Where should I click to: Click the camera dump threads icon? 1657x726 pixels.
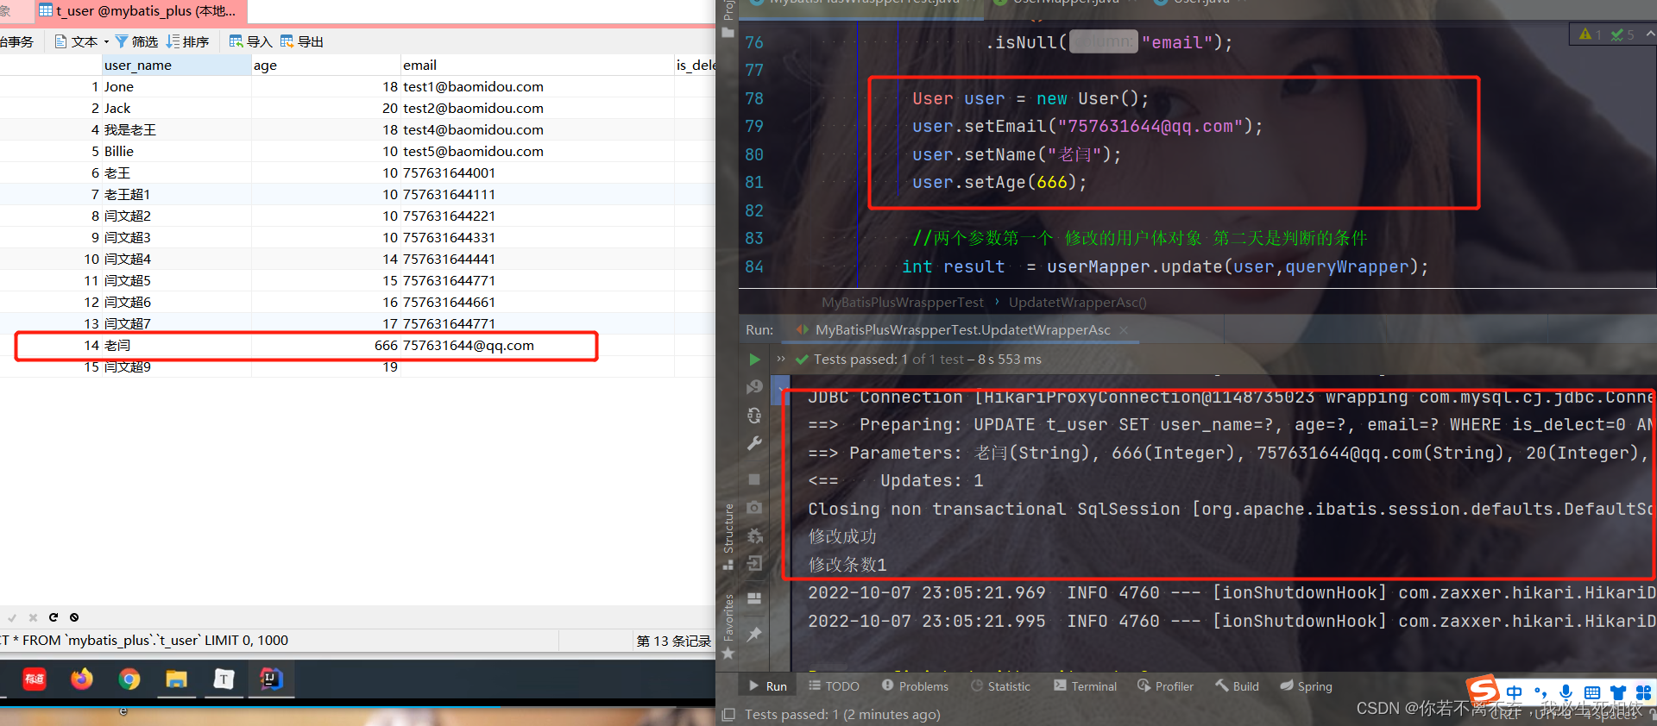coord(754,507)
